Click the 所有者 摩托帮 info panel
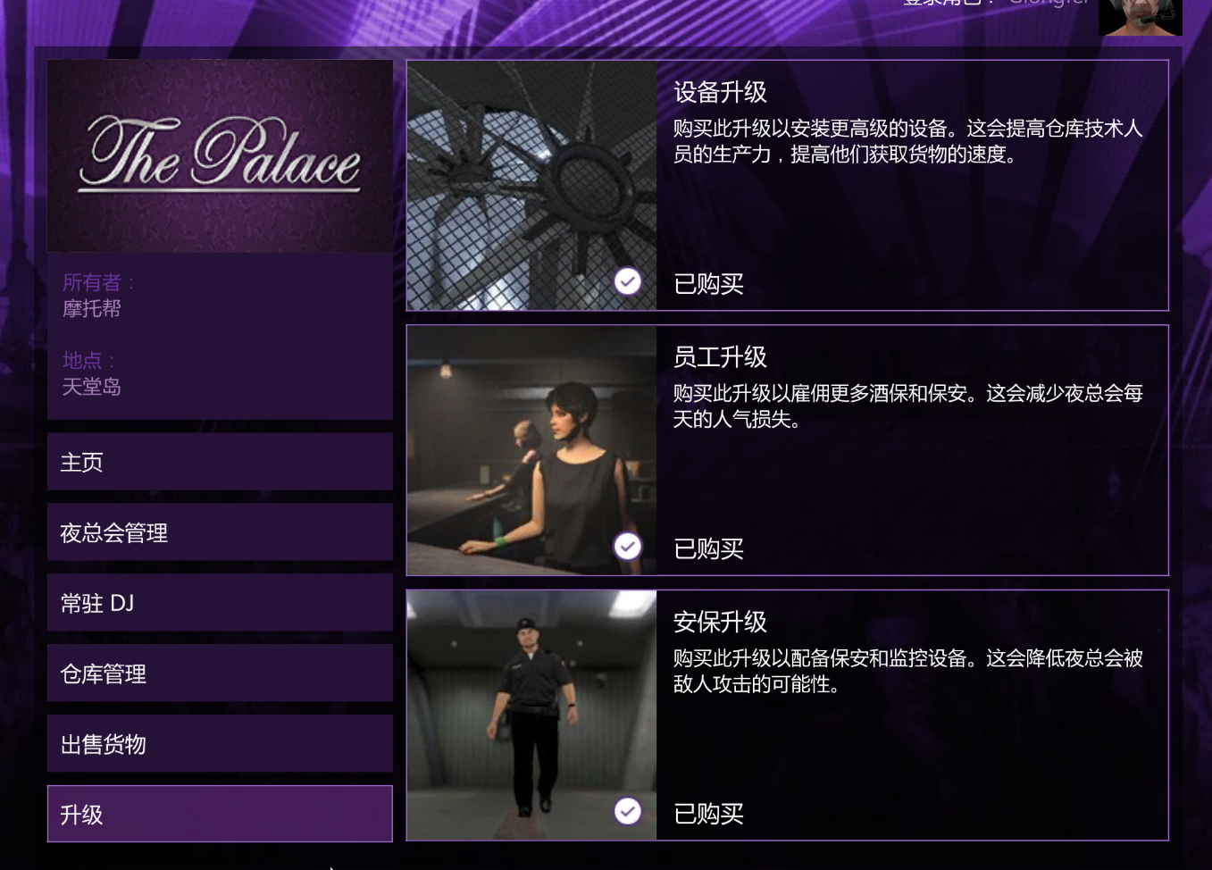Screen dimensions: 1212x870 [220, 336]
